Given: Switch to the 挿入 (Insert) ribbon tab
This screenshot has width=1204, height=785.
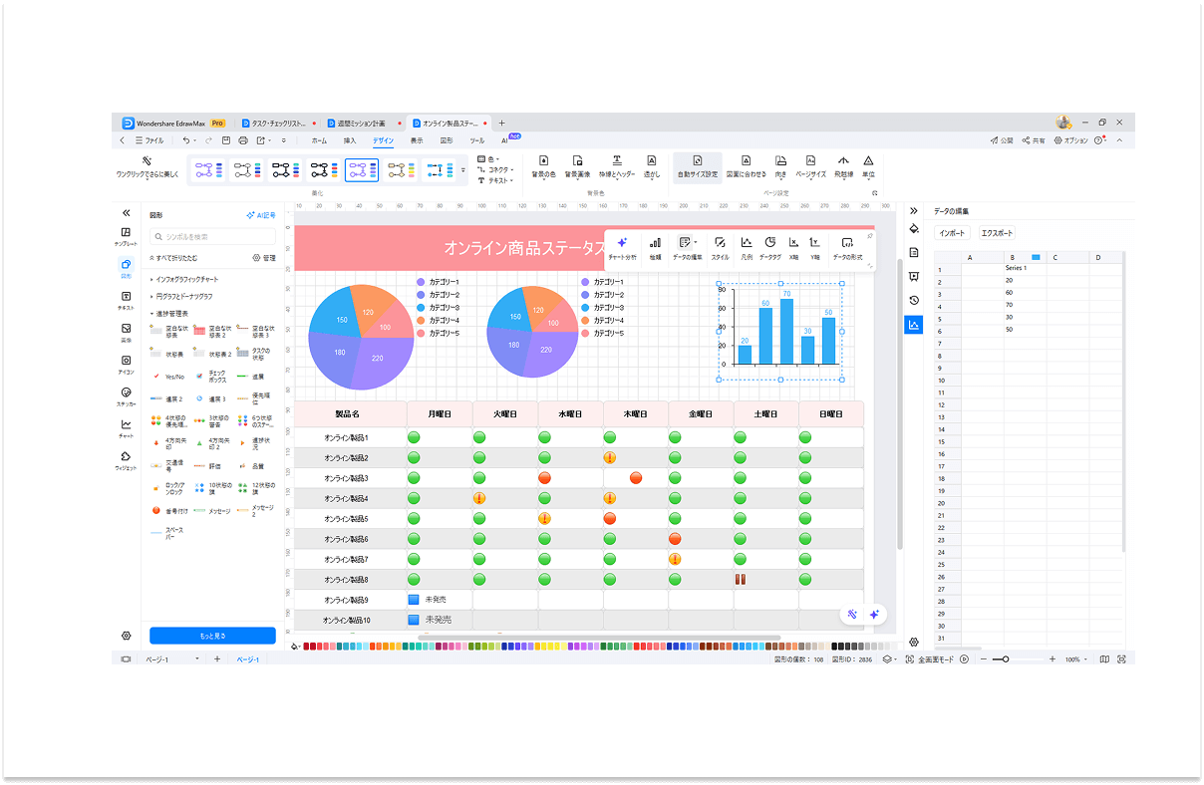Looking at the screenshot, I should click(x=350, y=140).
